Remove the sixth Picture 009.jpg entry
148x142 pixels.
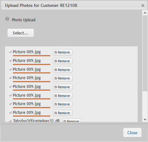(63, 96)
